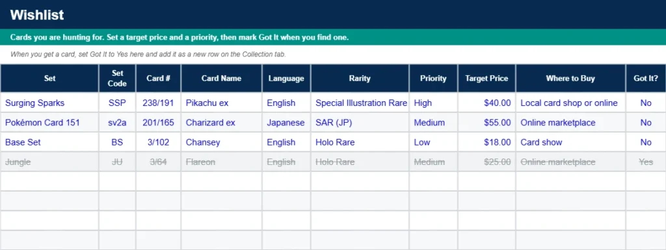Click the sv2a set code cell
This screenshot has width=666, height=250.
click(x=117, y=123)
